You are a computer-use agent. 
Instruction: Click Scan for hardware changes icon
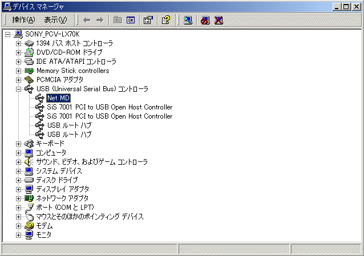[188, 20]
